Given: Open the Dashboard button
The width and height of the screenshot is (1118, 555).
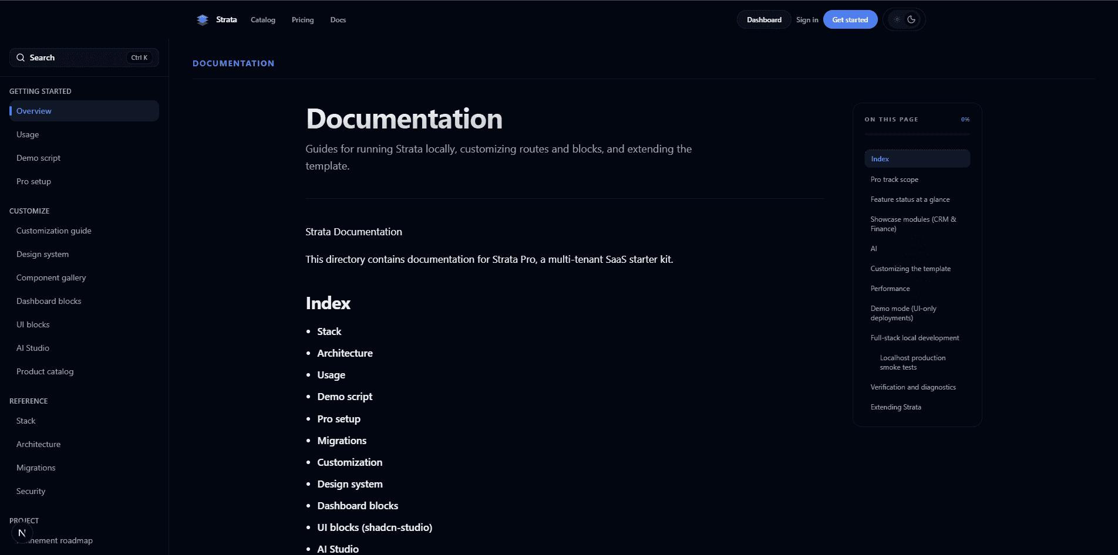Looking at the screenshot, I should click(x=764, y=19).
